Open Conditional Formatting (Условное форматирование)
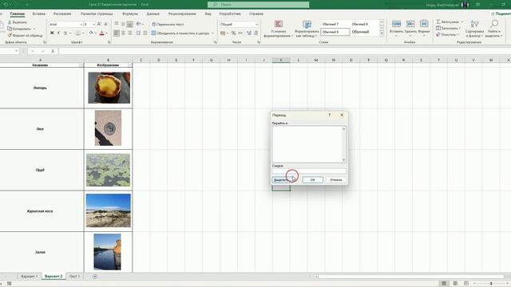The height and width of the screenshot is (287, 511). click(x=279, y=29)
